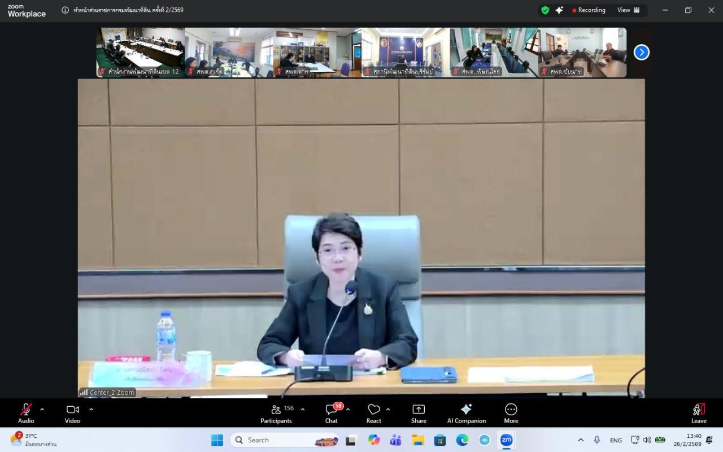This screenshot has height=452, width=723.
Task: Expand video options chevron
Action: click(x=91, y=409)
